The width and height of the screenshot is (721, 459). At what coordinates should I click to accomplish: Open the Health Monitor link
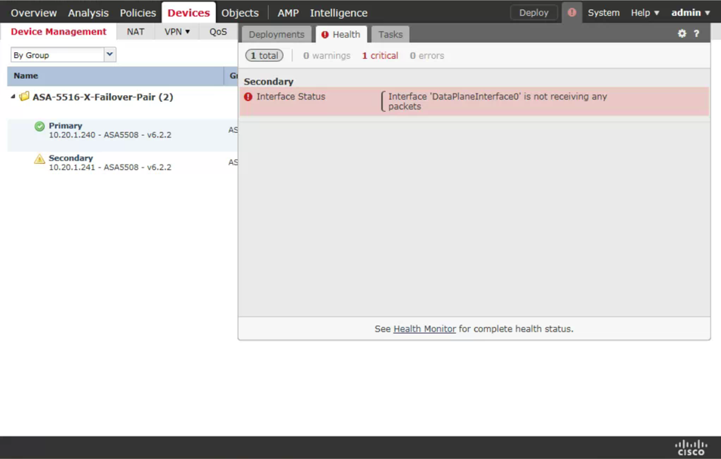click(424, 329)
